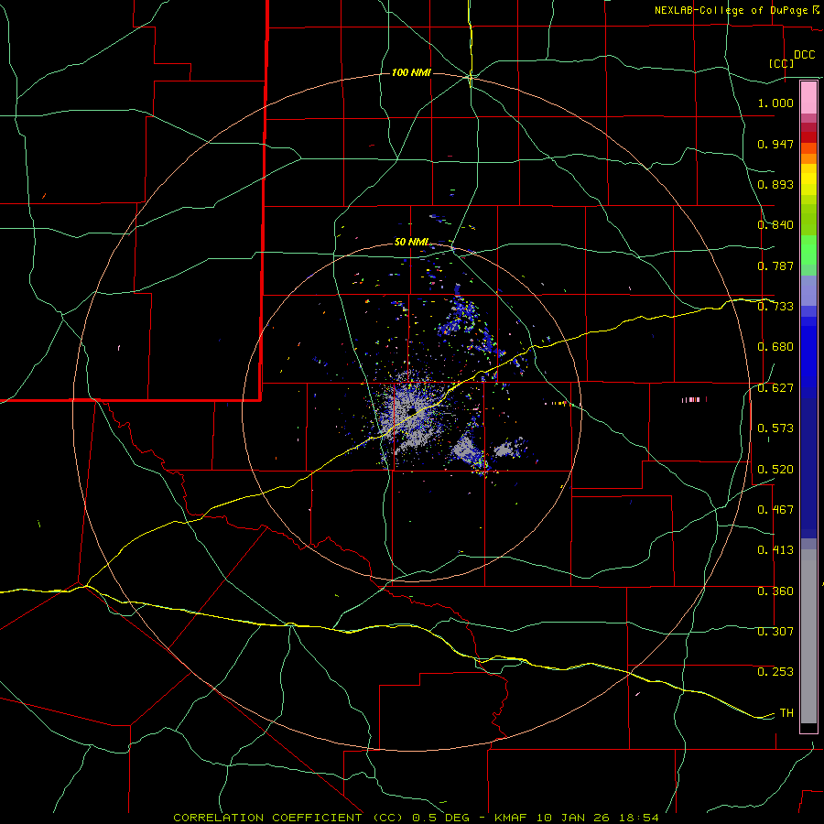824x824 pixels.
Task: Click the 0.787 color scale value
Action: tap(775, 266)
